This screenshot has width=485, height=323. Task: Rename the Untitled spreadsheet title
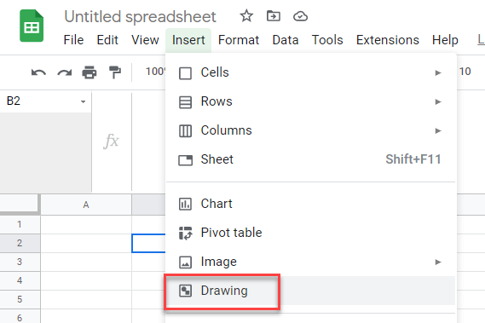click(x=140, y=16)
